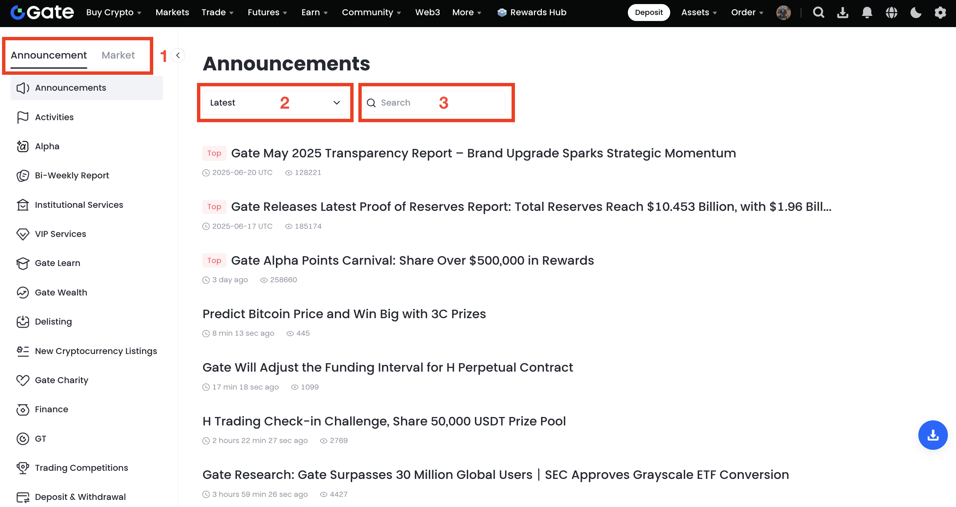Open the Rewards Hub link
This screenshot has height=507, width=956.
click(x=532, y=12)
